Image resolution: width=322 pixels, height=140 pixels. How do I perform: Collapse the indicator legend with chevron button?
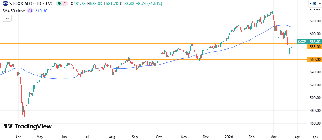[x=7, y=18]
